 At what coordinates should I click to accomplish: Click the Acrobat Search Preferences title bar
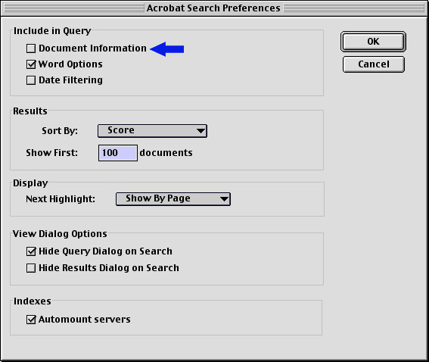213,8
